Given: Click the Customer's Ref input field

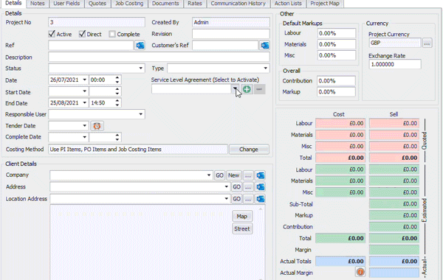Looking at the screenshot, I should click(225, 46).
